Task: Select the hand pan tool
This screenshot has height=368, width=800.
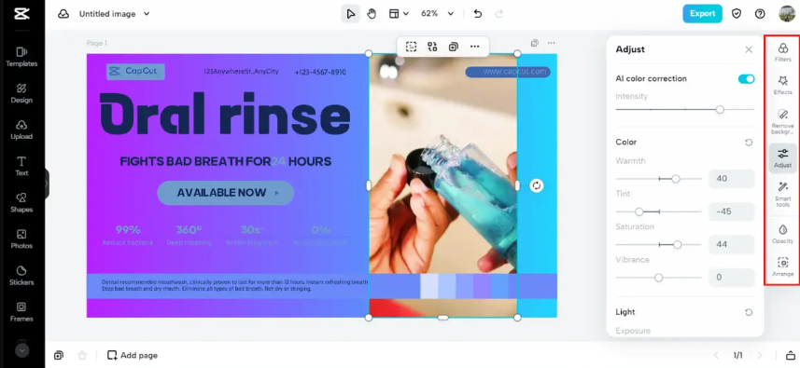Action: 372,14
